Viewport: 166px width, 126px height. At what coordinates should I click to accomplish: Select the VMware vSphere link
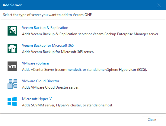(x=35, y=63)
